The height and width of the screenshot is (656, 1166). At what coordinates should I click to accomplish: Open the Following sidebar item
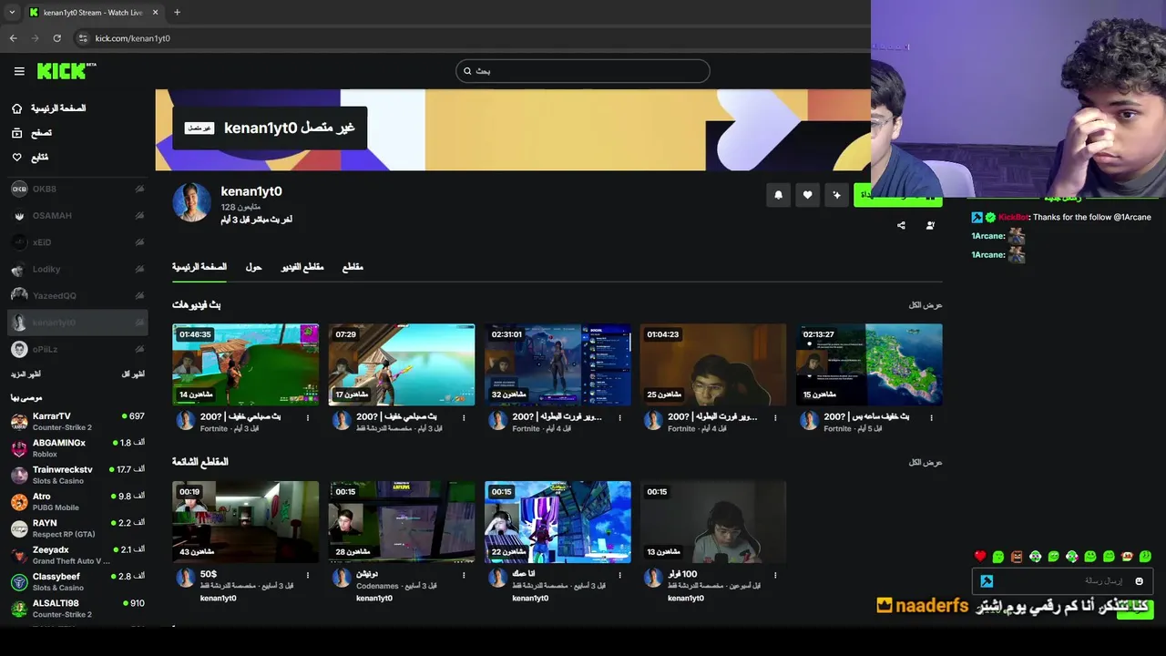(x=30, y=158)
